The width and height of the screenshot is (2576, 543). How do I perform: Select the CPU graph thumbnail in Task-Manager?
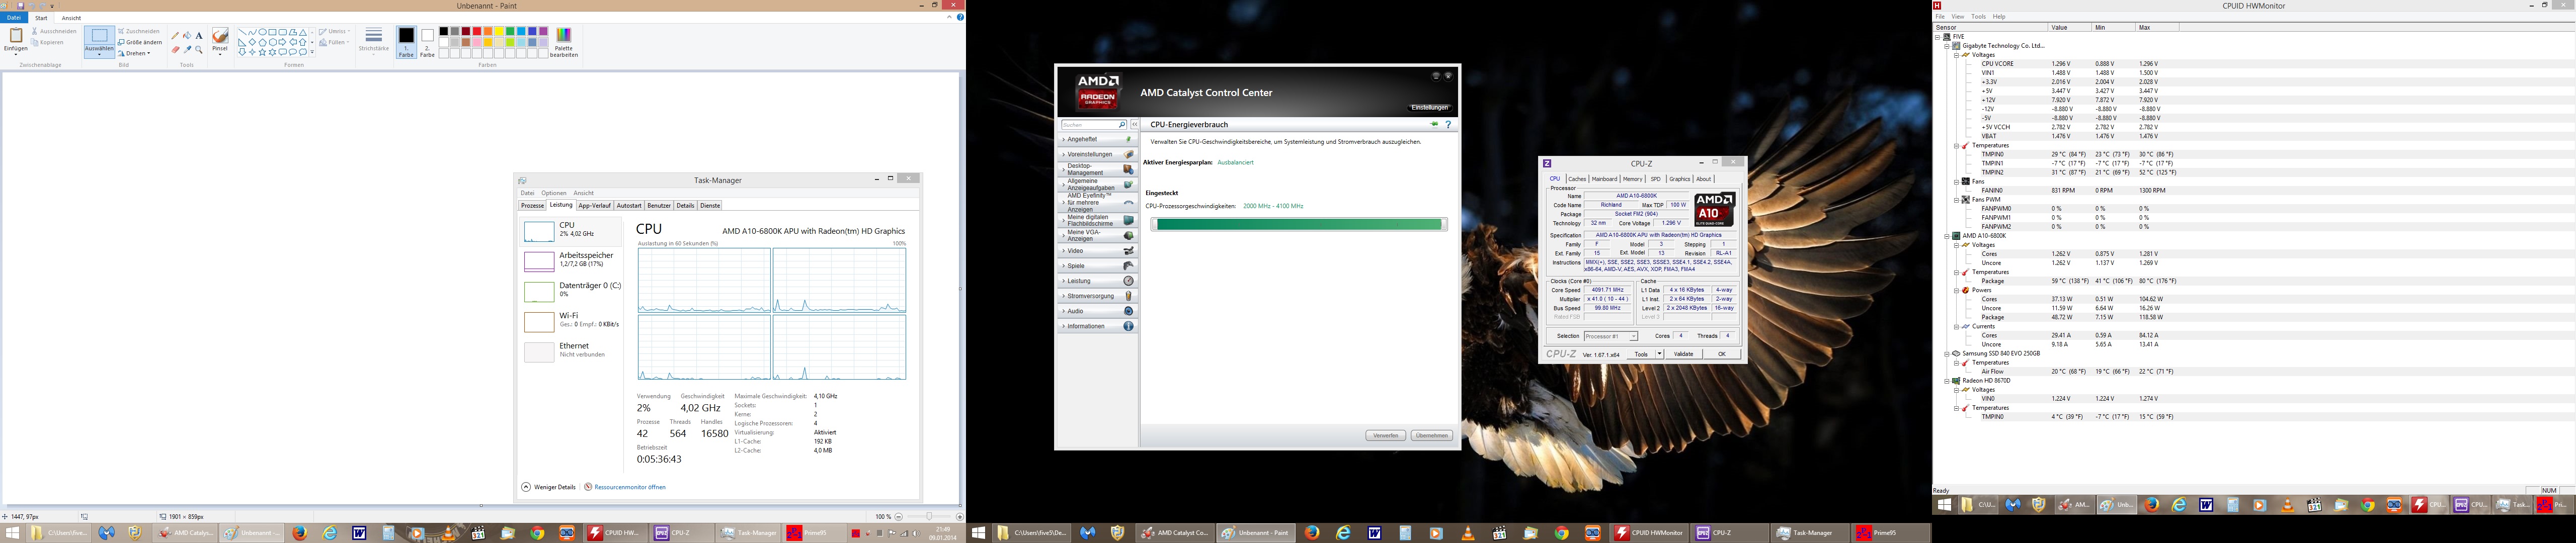[x=539, y=231]
